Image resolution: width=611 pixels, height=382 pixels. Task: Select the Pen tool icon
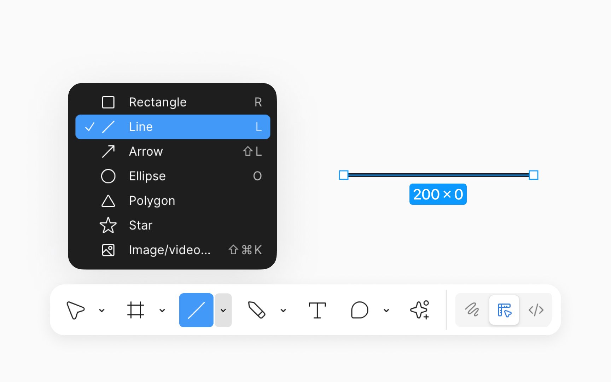(x=257, y=310)
